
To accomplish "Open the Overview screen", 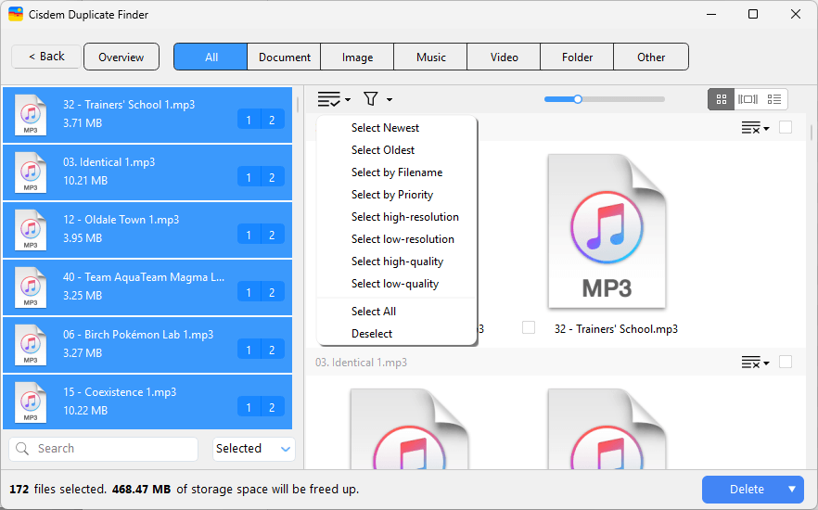I will (x=121, y=57).
